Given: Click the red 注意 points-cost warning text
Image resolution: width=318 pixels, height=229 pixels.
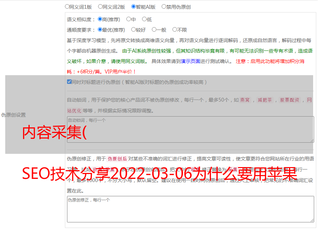Looking at the screenshot, I should pyautogui.click(x=185, y=66).
